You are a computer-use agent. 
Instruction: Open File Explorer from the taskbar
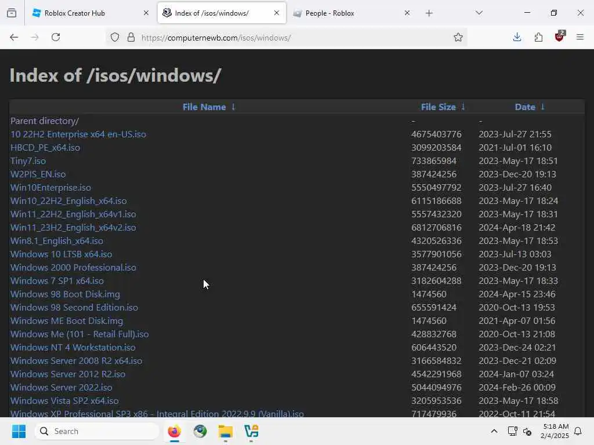click(x=226, y=431)
